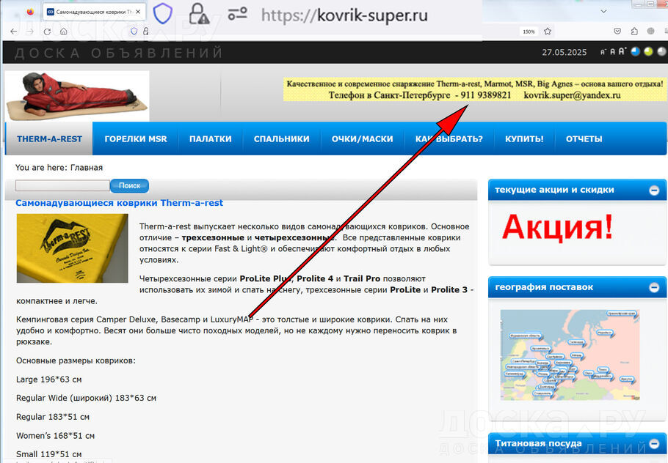This screenshot has width=668, height=463.
Task: Click into the site search text field
Action: point(62,186)
